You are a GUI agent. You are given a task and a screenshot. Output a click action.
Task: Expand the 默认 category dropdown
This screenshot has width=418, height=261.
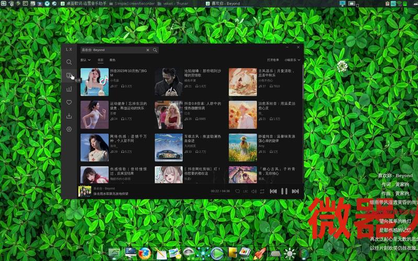[86, 60]
